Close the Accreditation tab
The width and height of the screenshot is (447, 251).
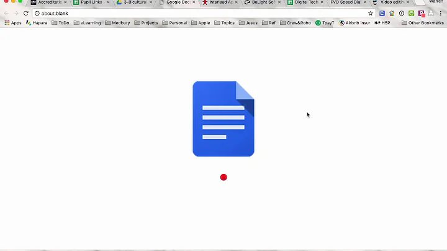coord(65,2)
